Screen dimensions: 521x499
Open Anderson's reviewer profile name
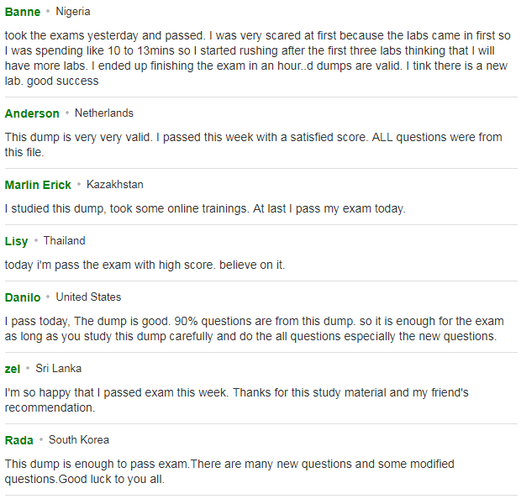pos(32,113)
